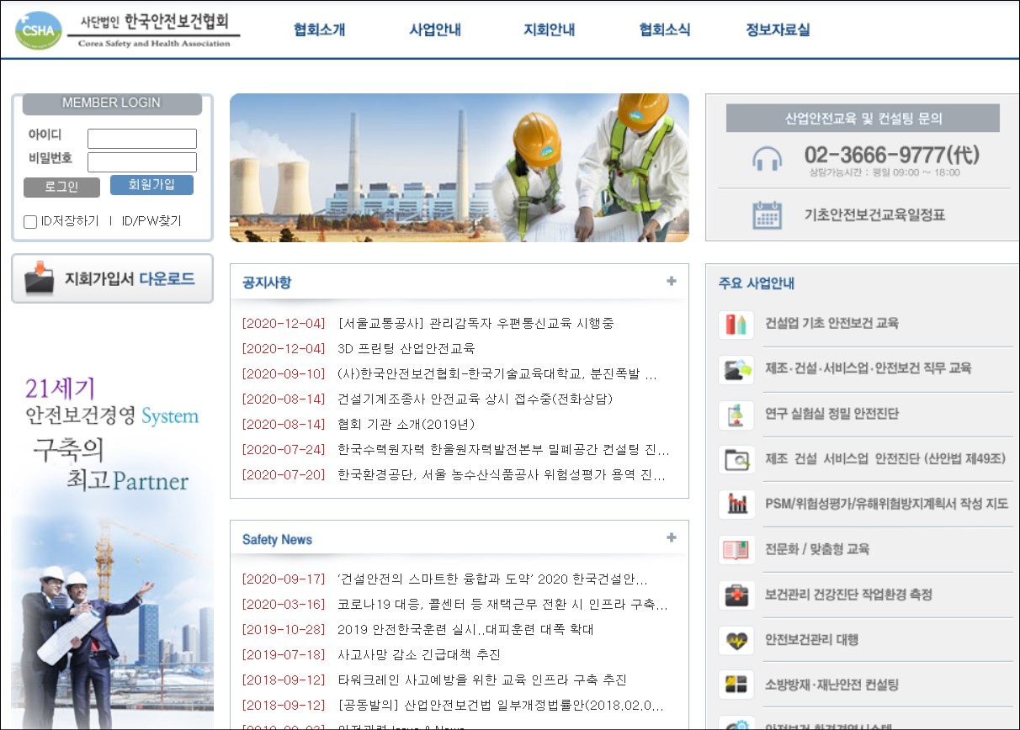The image size is (1020, 730).
Task: Open news 타워크레인 사고예방을 위한 교육
Action: pos(481,680)
